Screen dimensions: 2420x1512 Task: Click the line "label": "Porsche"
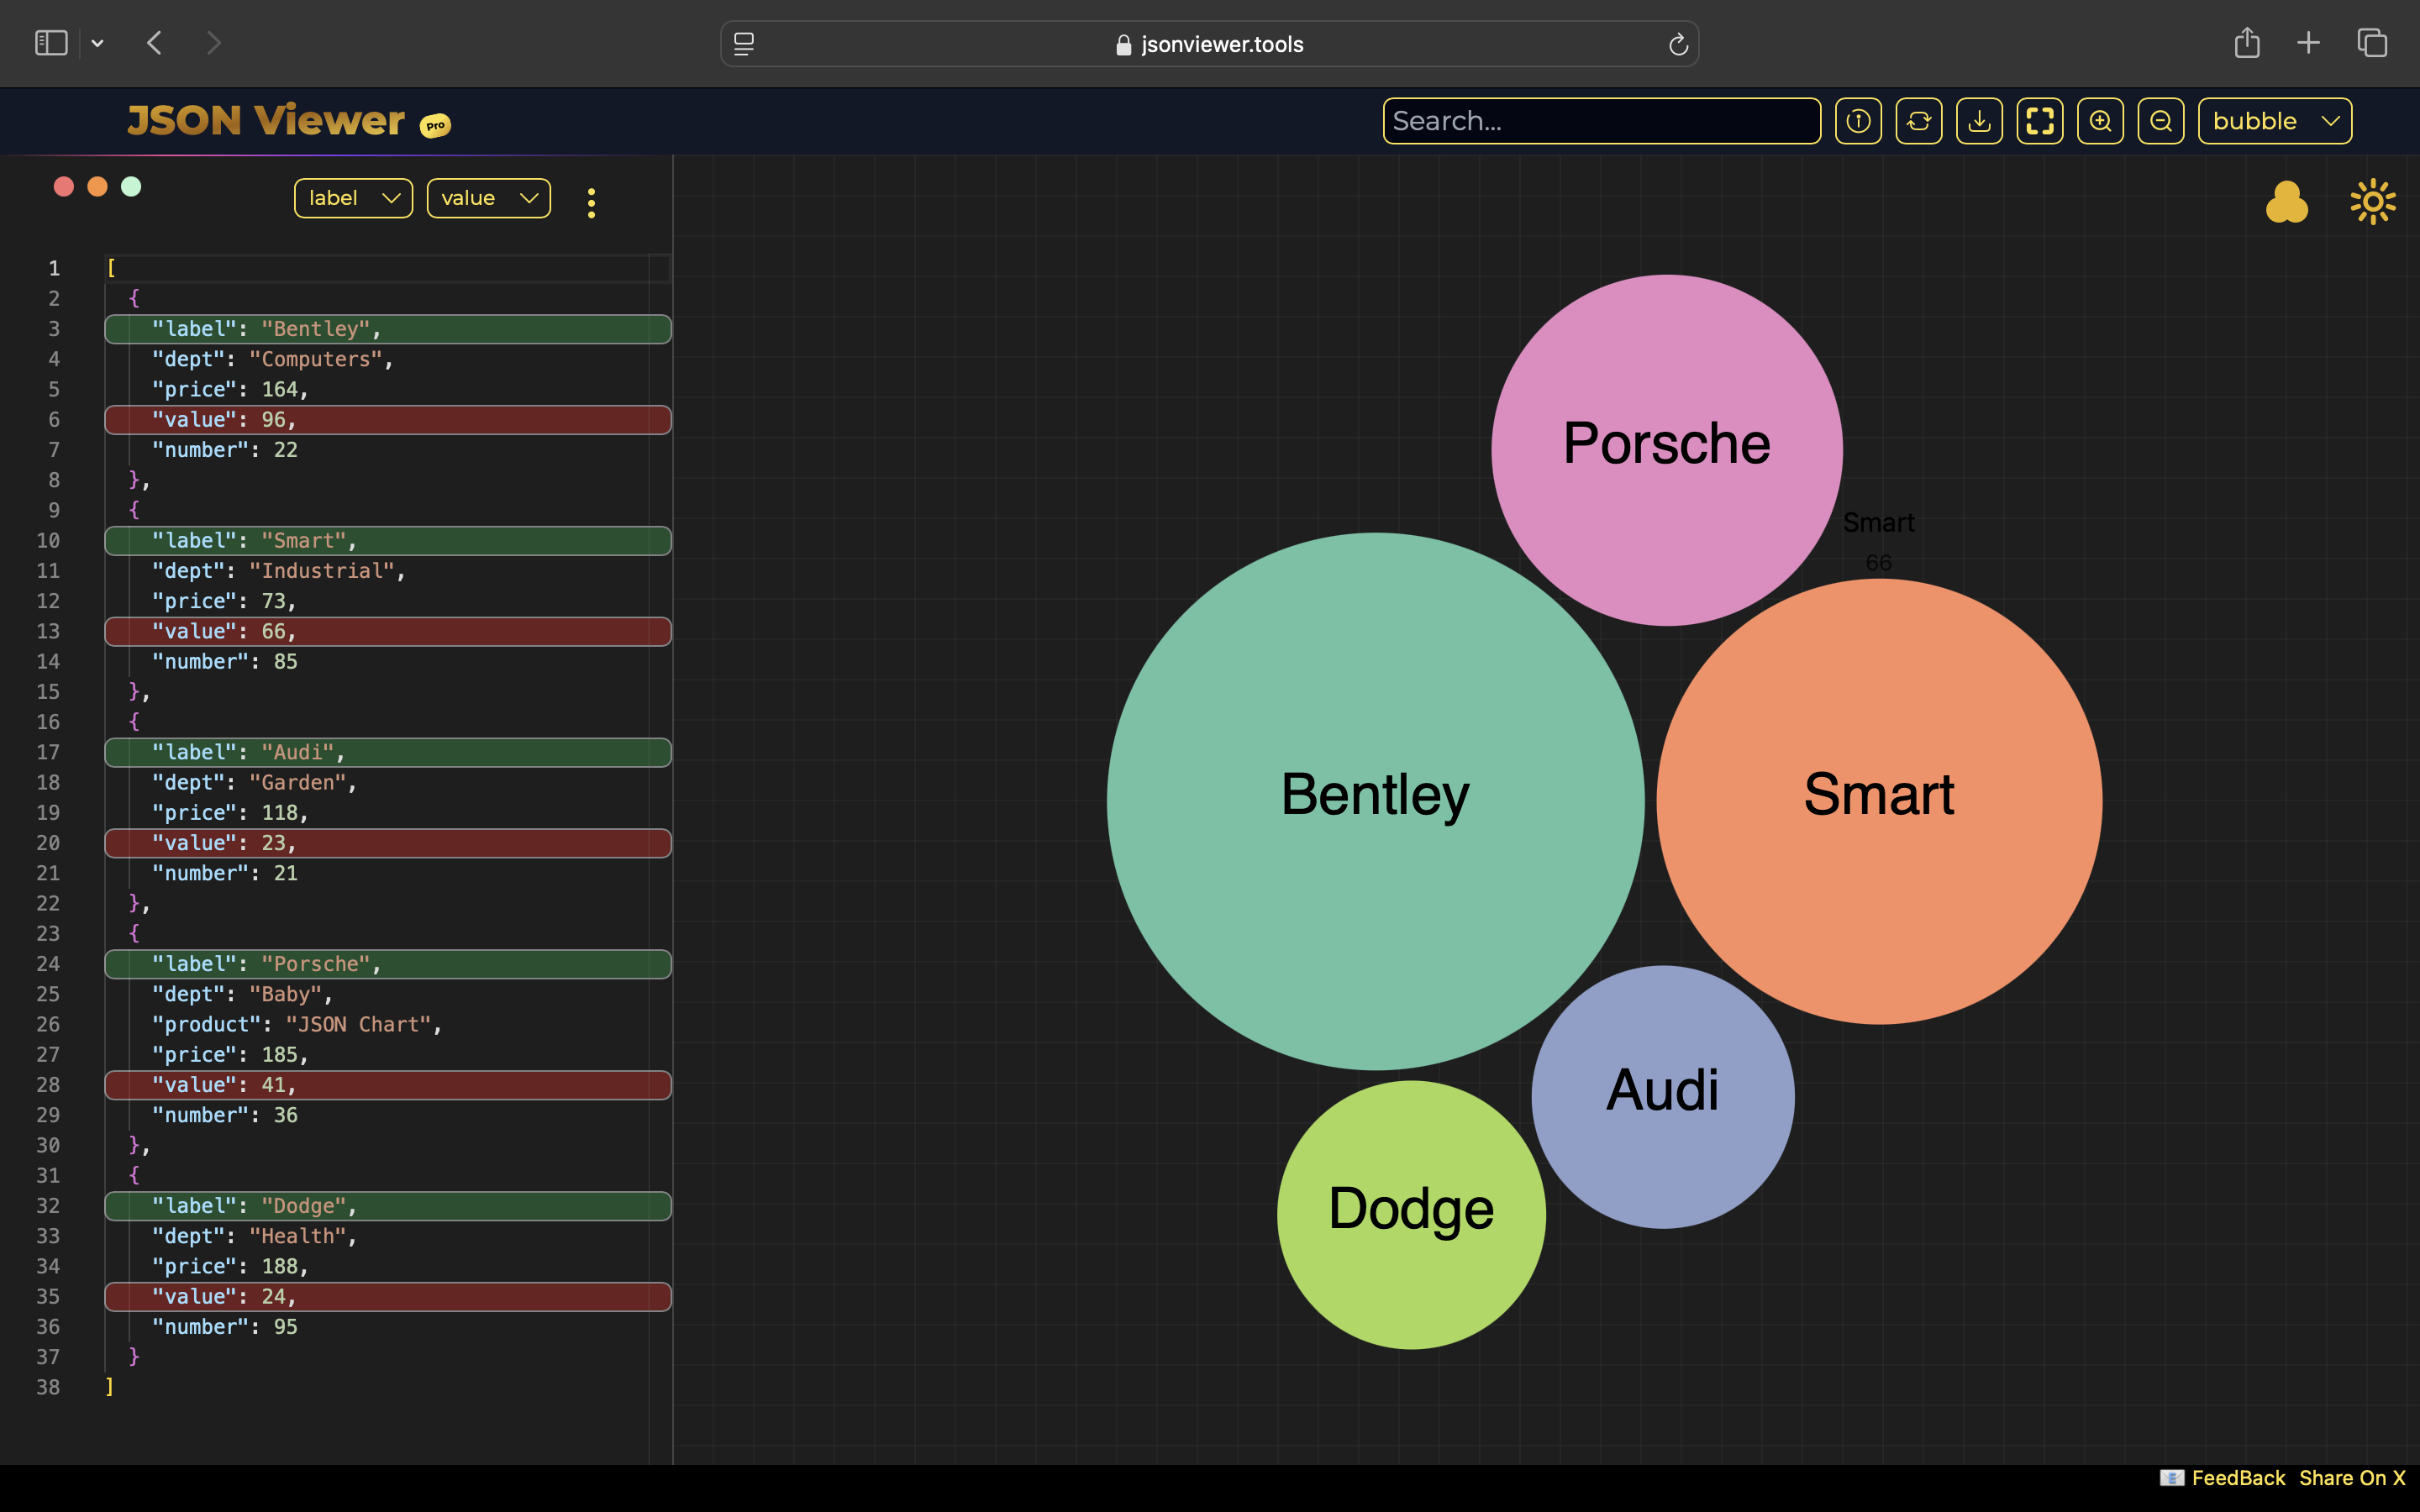click(x=388, y=964)
